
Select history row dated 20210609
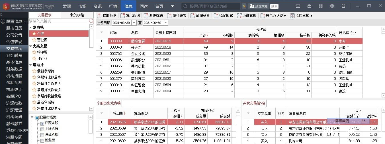164,128
